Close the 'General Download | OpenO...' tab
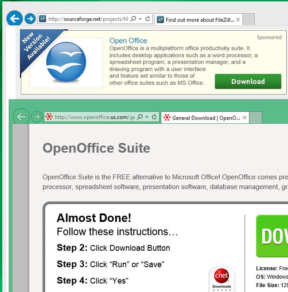The image size is (288, 292). pos(245,118)
